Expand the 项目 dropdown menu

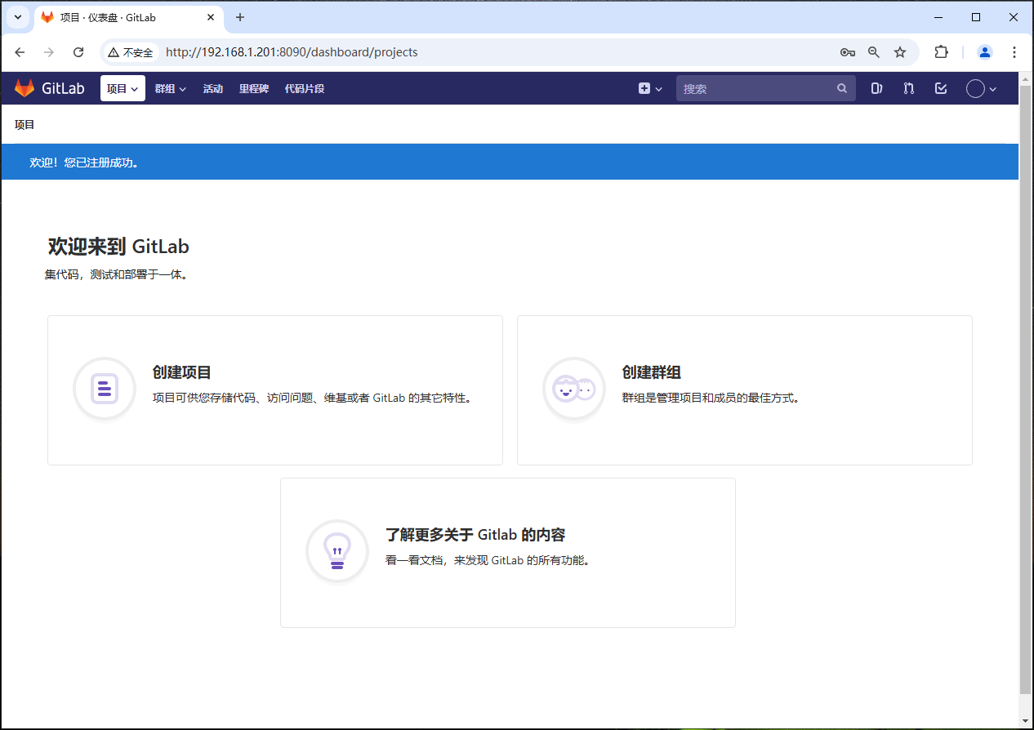(x=123, y=88)
